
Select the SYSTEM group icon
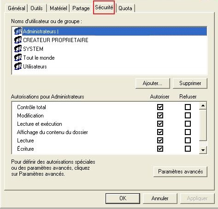pos(18,49)
